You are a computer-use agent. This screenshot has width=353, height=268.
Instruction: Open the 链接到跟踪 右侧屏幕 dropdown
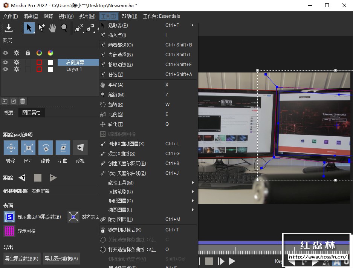pyautogui.click(x=64, y=191)
